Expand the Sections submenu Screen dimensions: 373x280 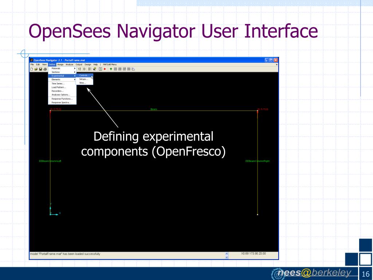tap(62, 72)
